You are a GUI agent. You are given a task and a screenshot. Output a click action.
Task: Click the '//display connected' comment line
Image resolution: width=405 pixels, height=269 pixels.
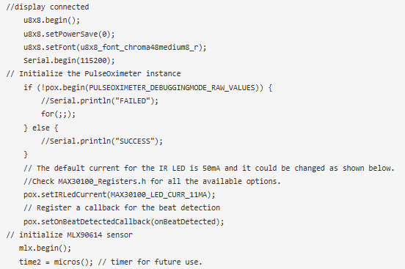(48, 7)
